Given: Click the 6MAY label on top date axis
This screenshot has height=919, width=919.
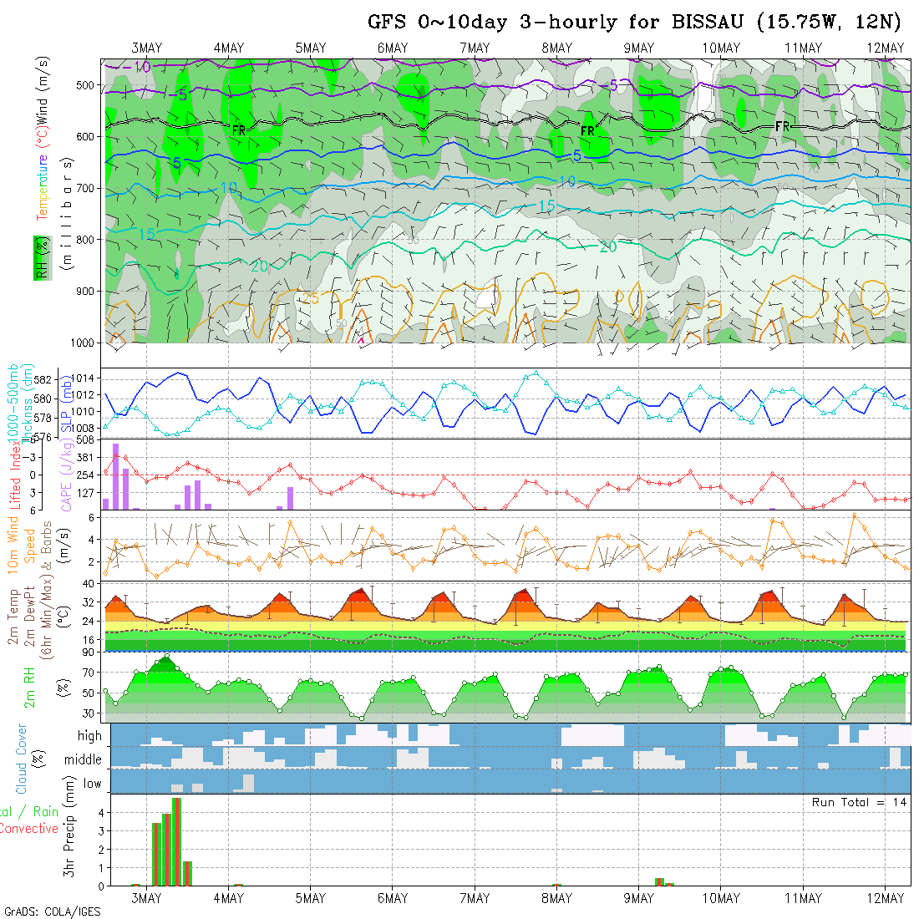Looking at the screenshot, I should (x=393, y=48).
